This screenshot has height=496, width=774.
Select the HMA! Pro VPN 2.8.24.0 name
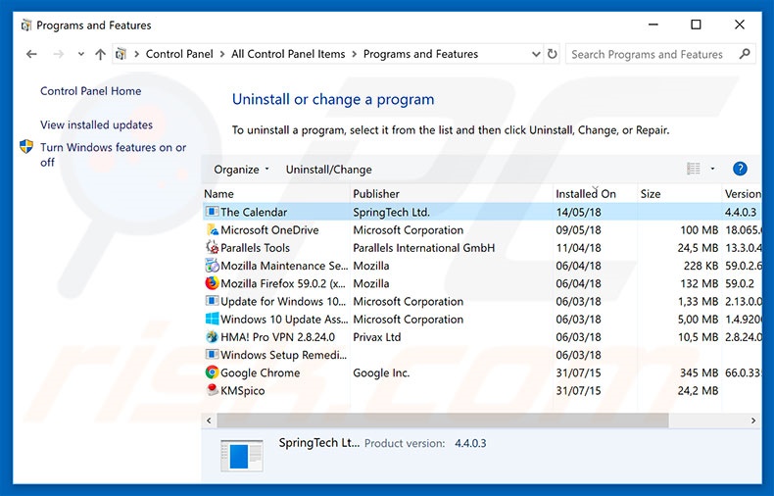(x=277, y=337)
